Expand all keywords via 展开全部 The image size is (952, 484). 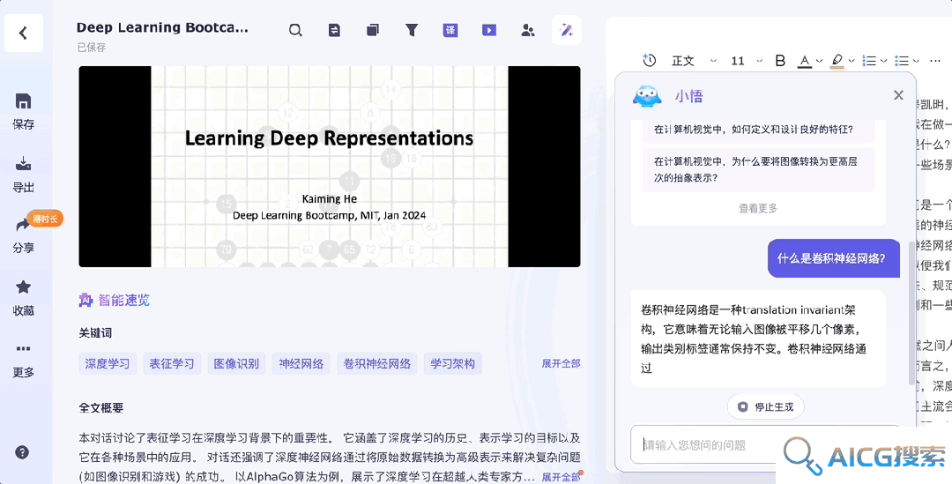(x=561, y=363)
